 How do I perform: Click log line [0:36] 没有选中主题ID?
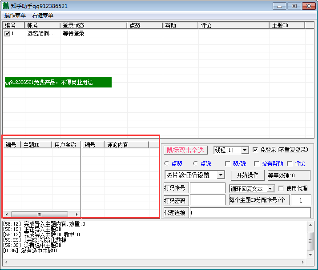tap(31, 250)
